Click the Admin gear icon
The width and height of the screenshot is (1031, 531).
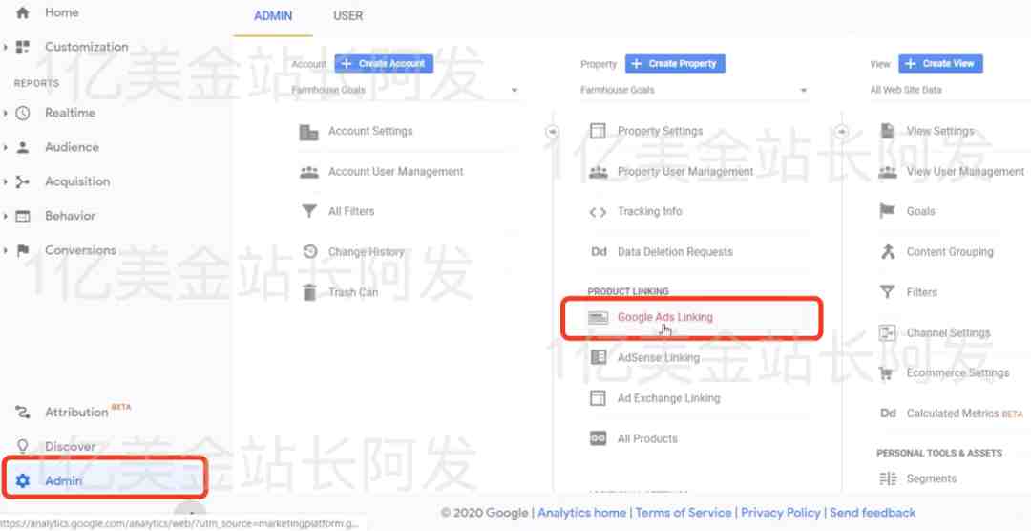(22, 481)
